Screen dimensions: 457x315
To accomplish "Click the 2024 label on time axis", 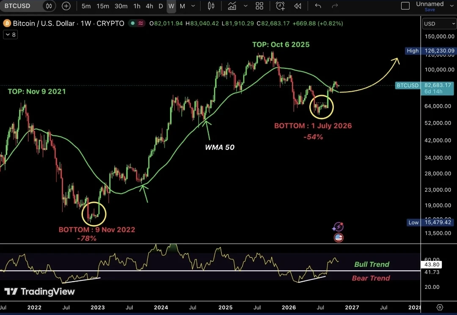I will point(161,307).
